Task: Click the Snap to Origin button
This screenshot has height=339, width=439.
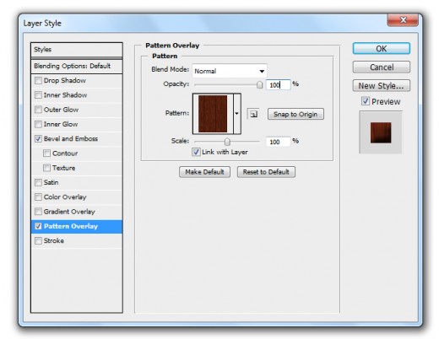Action: tap(295, 114)
